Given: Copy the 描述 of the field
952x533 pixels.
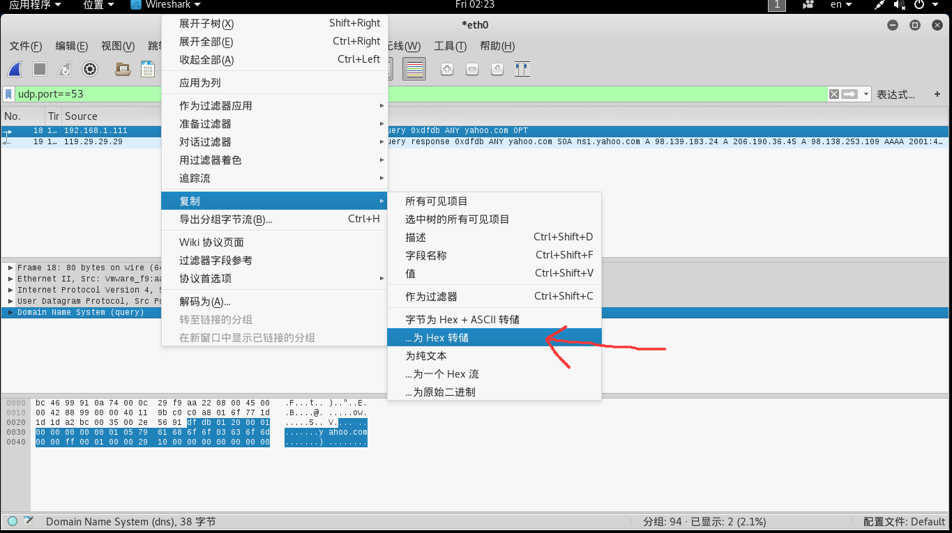Looking at the screenshot, I should [494, 238].
